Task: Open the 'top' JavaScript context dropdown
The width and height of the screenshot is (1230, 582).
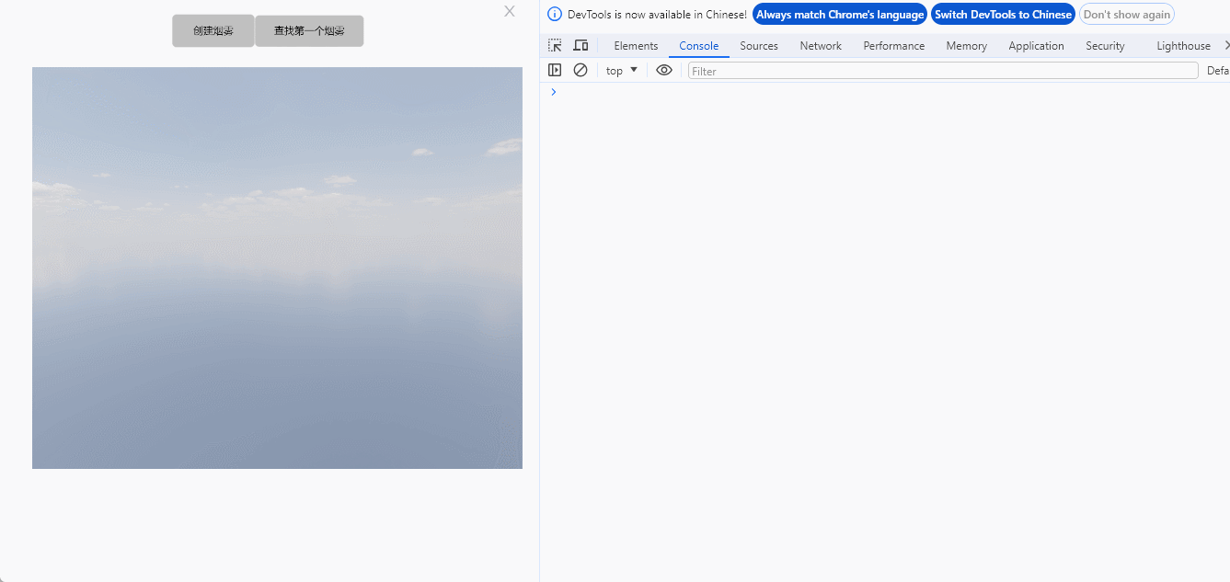Action: (622, 71)
